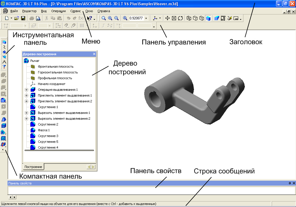
Task: Close the Дерево построения panel
Action: [x=94, y=54]
